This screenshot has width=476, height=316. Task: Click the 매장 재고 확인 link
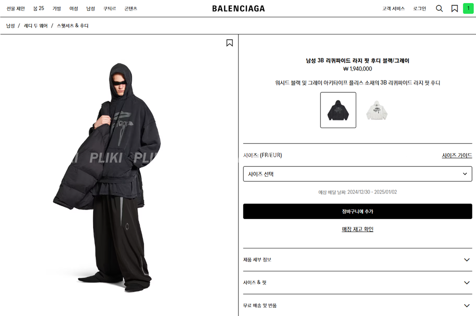point(357,229)
